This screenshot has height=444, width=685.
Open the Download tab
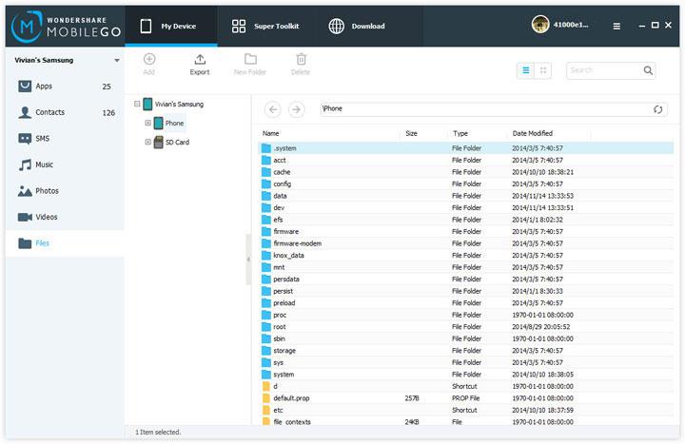pos(357,27)
